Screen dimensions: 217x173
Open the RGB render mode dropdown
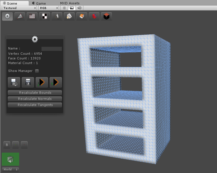coord(49,8)
